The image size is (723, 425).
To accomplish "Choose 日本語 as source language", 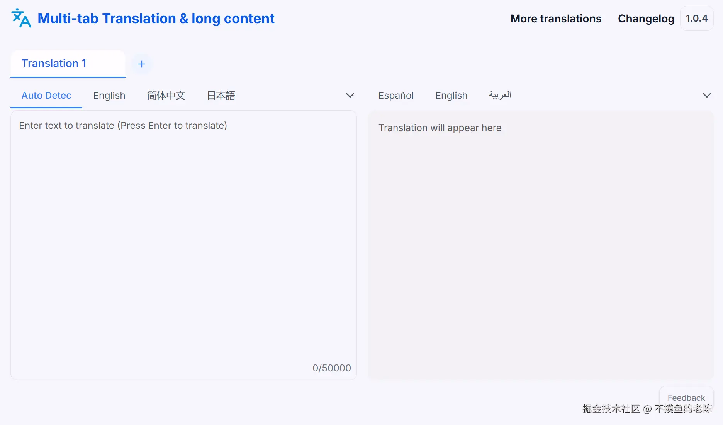I will coord(221,95).
